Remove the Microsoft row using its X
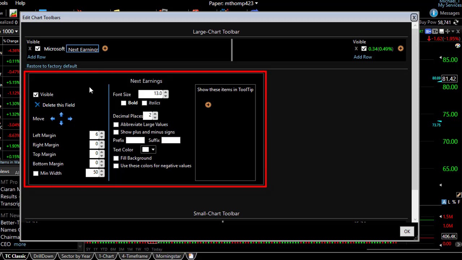Image resolution: width=462 pixels, height=260 pixels. click(30, 49)
